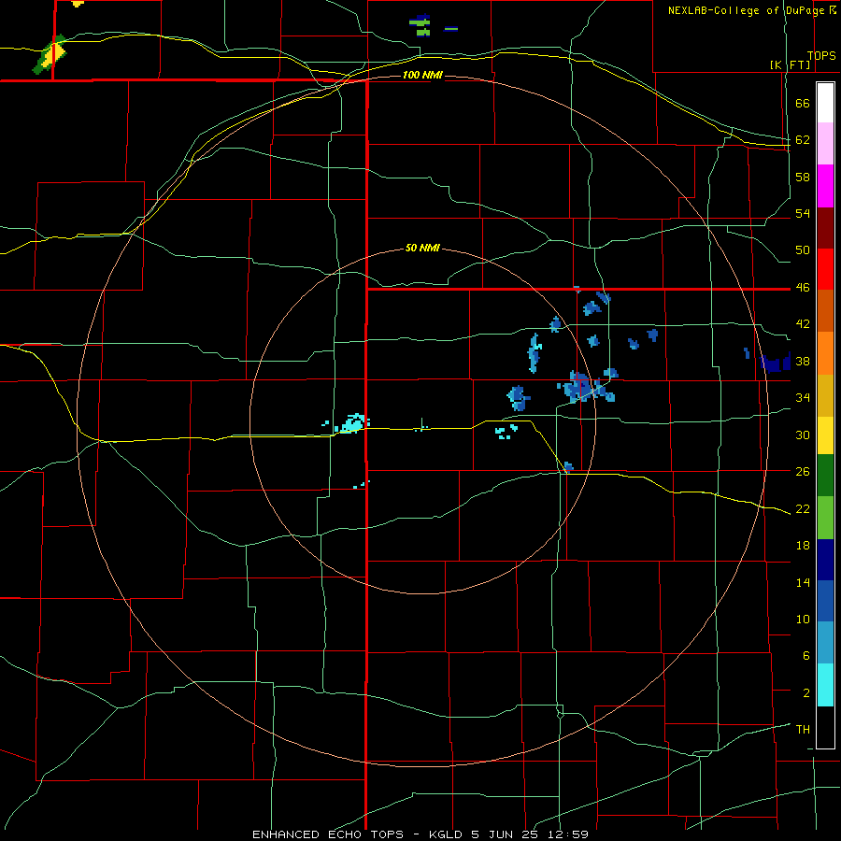This screenshot has width=841, height=841.
Task: Click the "58" legend value
Action: 803,177
